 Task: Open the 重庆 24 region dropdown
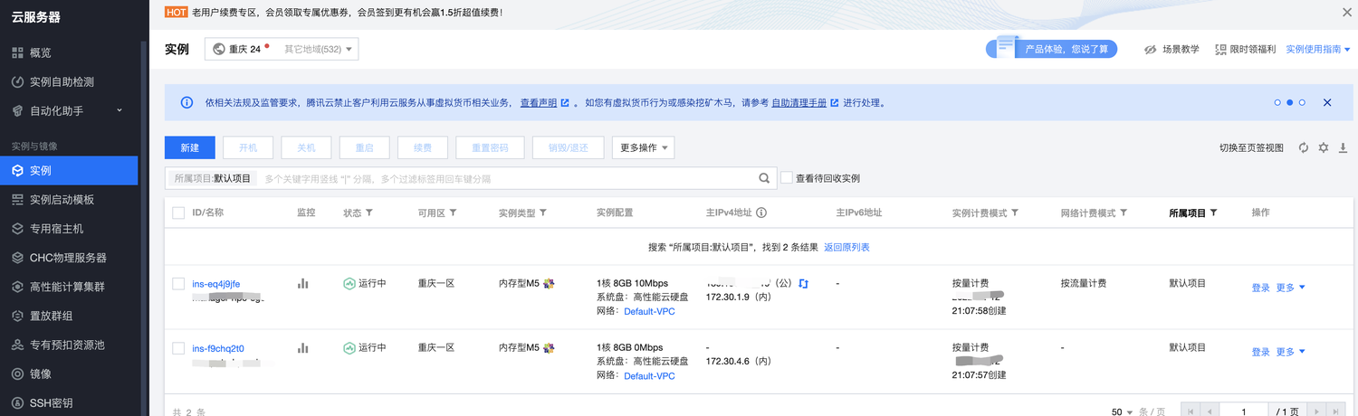click(282, 49)
